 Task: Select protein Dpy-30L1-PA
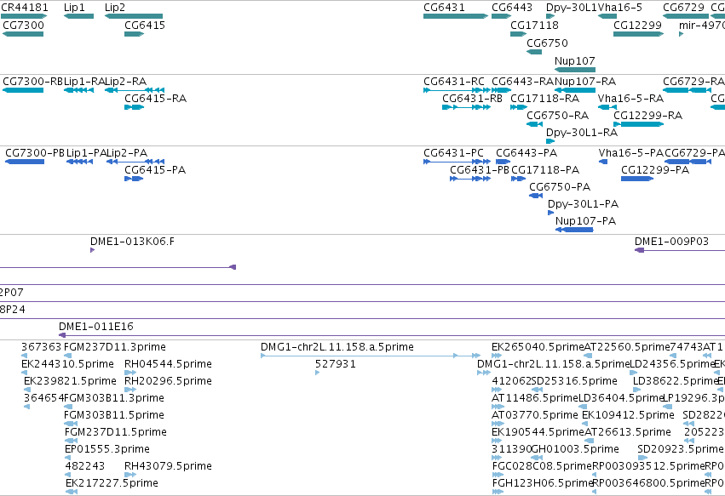pyautogui.click(x=583, y=204)
